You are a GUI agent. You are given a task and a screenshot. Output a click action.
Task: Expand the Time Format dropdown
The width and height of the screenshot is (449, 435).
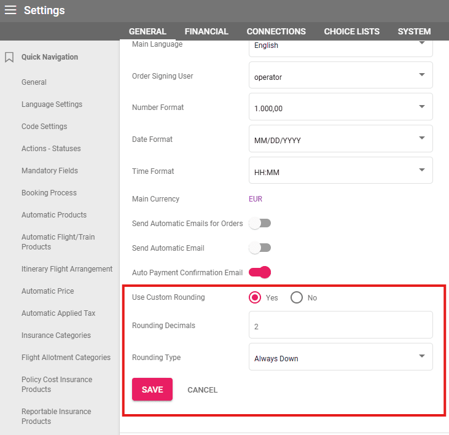click(341, 171)
